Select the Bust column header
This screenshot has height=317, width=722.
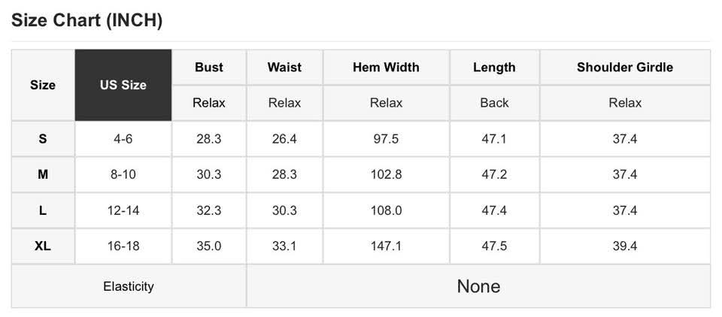coord(209,67)
